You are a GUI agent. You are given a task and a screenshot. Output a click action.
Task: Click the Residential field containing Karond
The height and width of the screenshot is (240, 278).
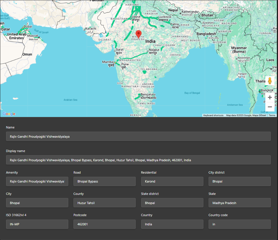point(172,181)
